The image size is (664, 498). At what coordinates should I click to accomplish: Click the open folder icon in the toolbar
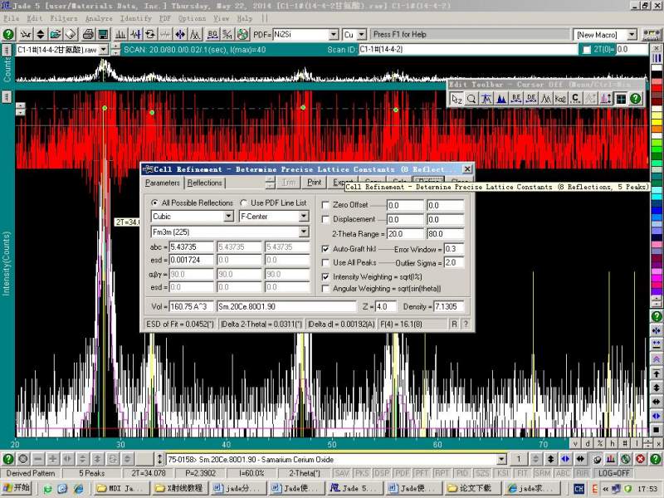[x=55, y=35]
